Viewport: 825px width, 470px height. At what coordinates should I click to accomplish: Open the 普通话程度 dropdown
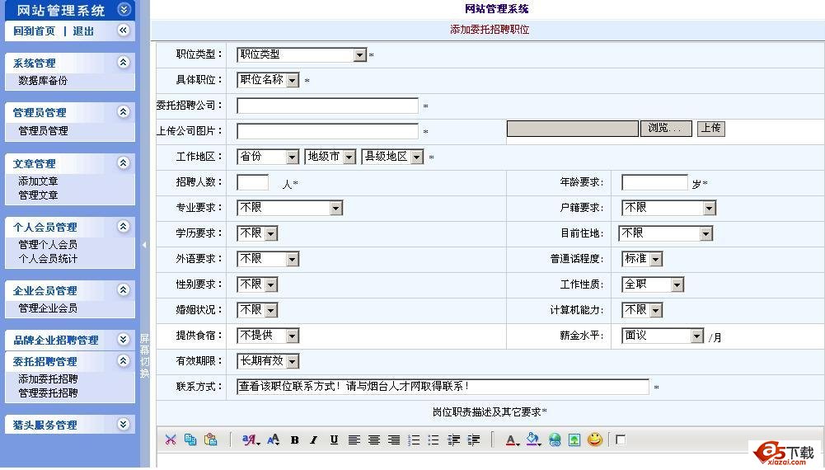click(x=642, y=259)
